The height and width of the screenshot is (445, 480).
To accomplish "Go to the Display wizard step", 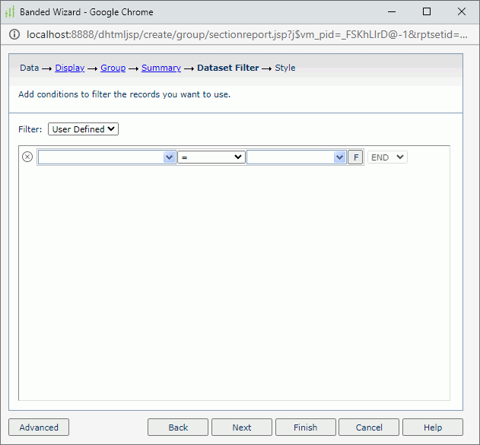I will click(69, 68).
